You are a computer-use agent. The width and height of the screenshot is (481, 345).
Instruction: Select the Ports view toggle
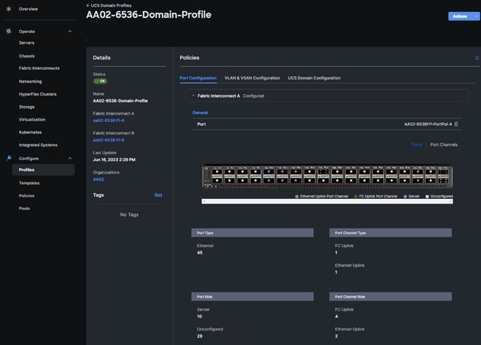point(417,145)
